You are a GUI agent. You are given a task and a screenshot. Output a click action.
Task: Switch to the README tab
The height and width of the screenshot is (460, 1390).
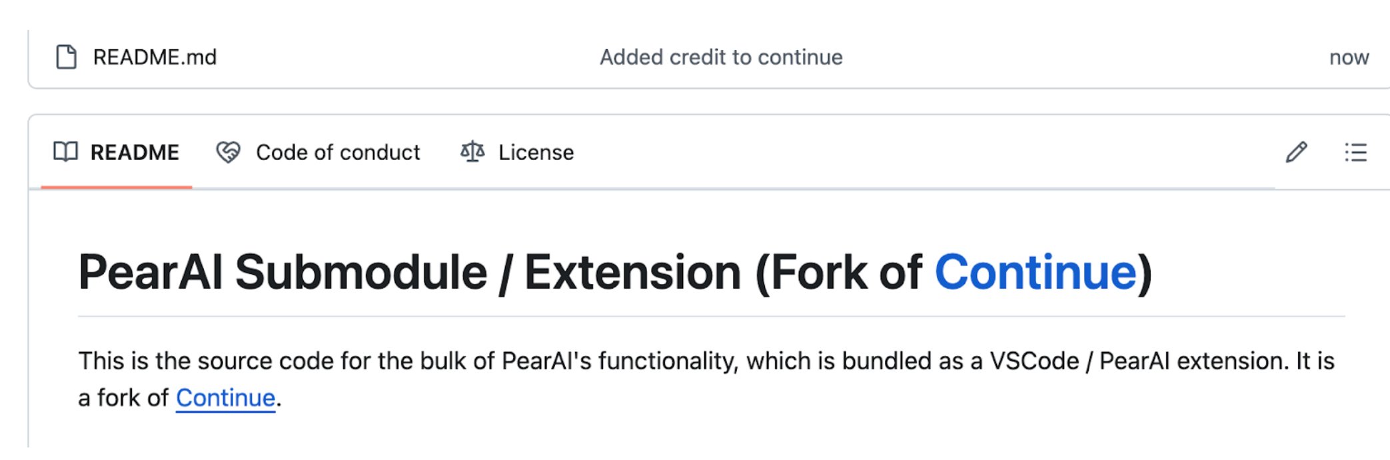click(134, 153)
